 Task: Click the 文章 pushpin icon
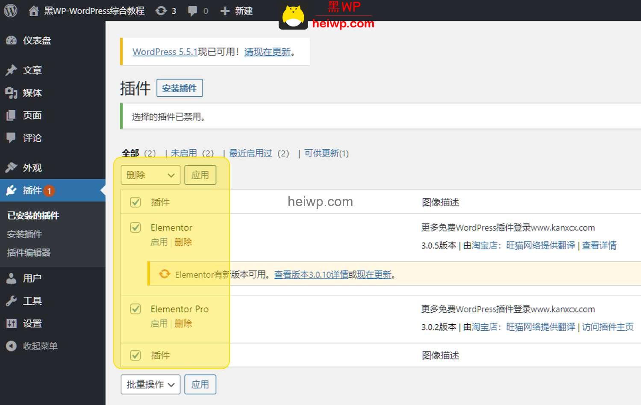pos(11,70)
